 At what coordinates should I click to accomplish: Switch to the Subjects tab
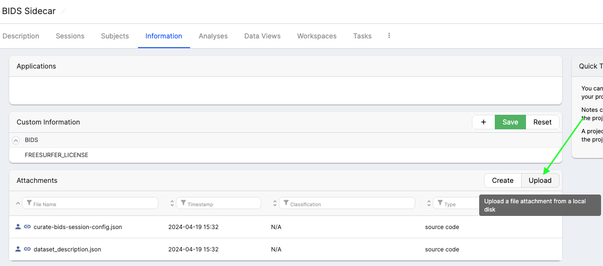click(115, 36)
